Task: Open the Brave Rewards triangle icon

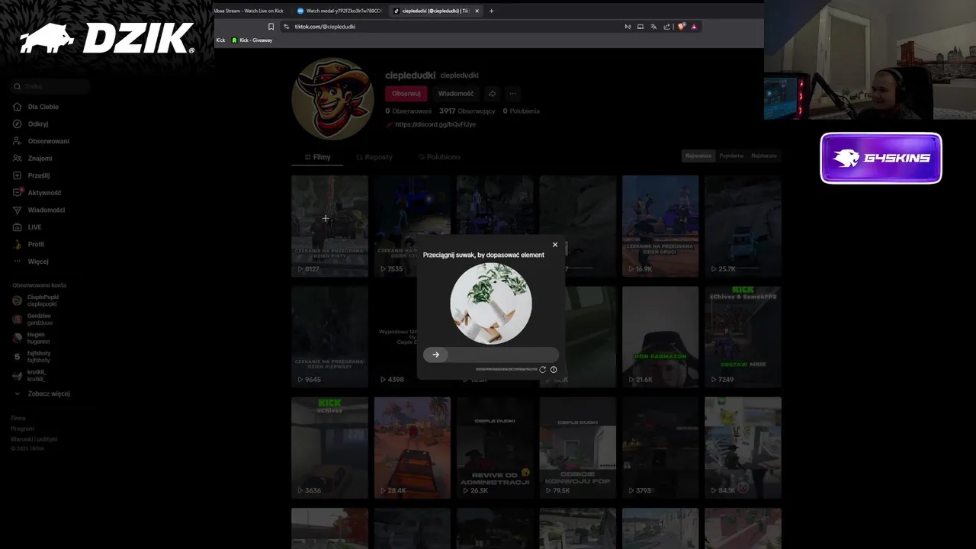Action: tap(694, 27)
